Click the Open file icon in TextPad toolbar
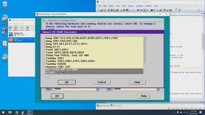Screen dimensions: 205x115 pos(102,10)
